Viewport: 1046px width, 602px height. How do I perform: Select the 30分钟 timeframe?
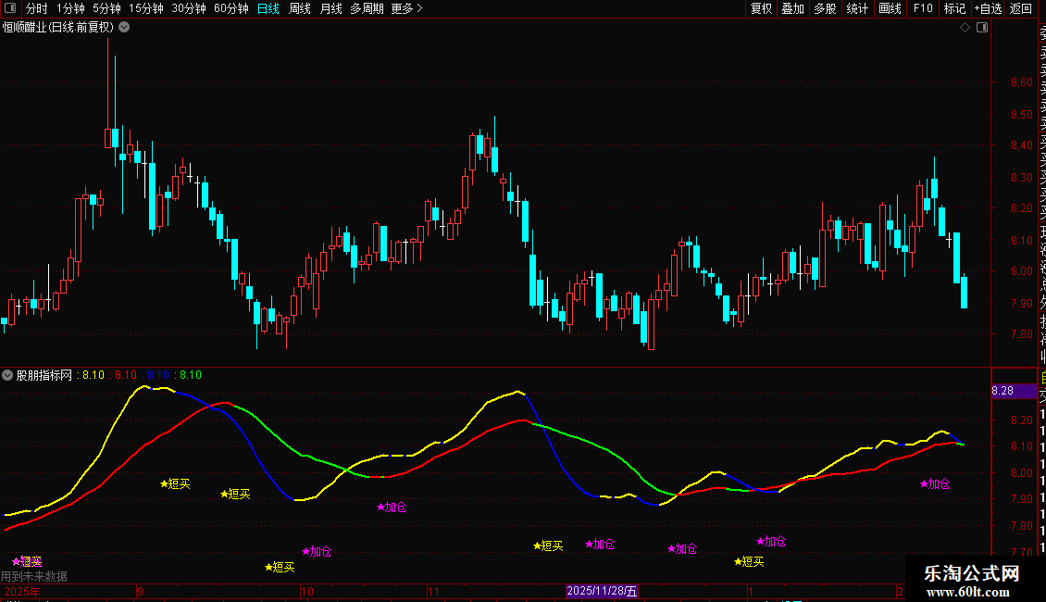[x=189, y=8]
